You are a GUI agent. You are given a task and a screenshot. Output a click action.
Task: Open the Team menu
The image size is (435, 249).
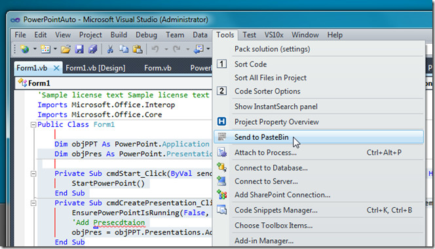175,35
